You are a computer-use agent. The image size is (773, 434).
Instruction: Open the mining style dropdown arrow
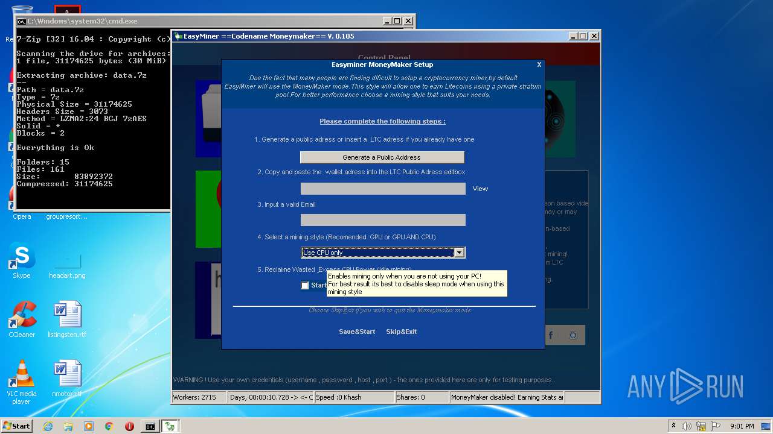[459, 253]
